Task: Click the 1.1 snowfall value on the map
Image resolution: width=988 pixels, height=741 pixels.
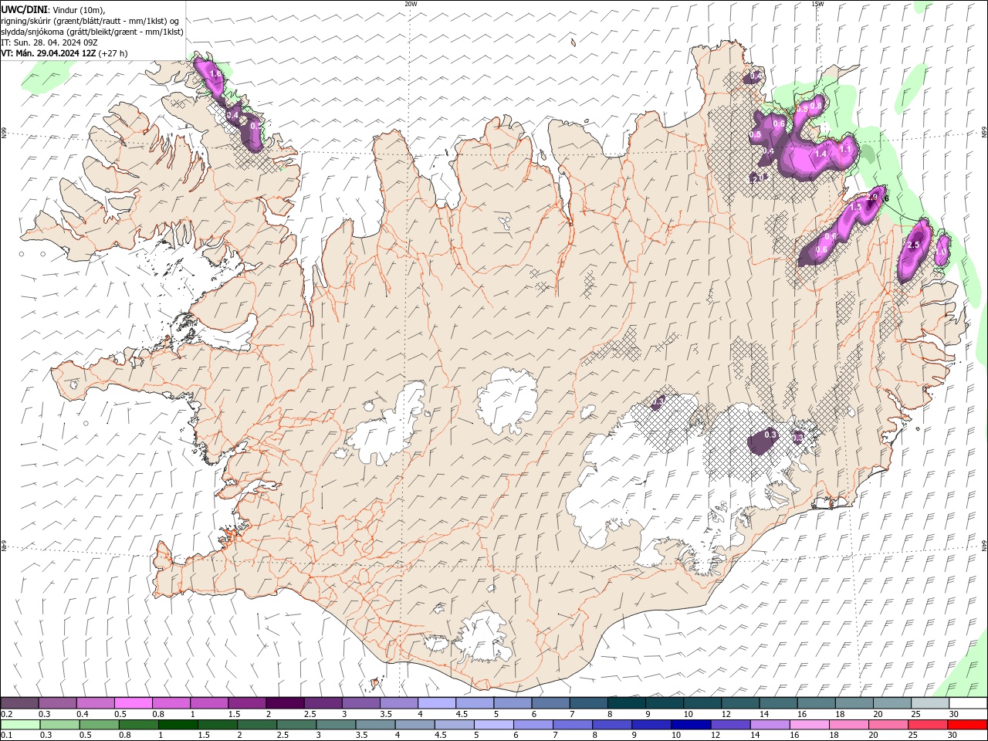Action: 845,149
